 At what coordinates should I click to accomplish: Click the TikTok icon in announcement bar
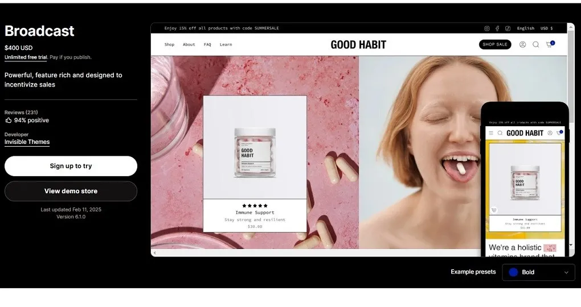pos(508,28)
